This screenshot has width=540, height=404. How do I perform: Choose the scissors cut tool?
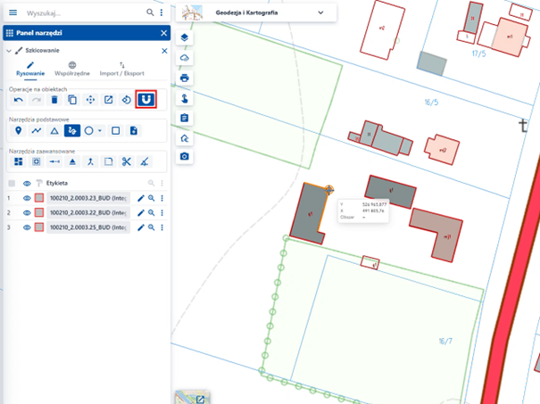click(x=127, y=161)
